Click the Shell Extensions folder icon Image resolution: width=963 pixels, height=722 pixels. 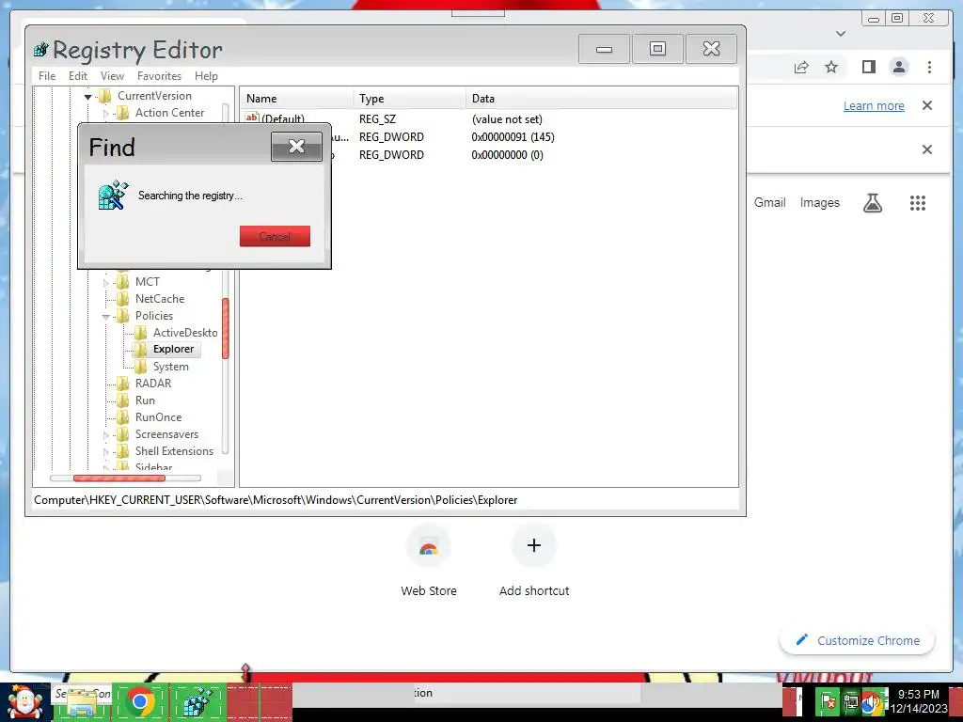coord(123,451)
